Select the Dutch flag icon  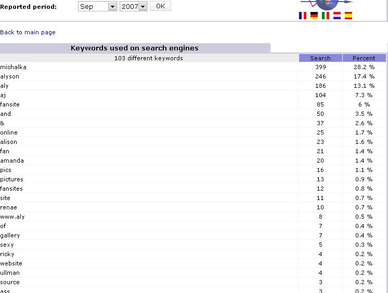[x=337, y=16]
